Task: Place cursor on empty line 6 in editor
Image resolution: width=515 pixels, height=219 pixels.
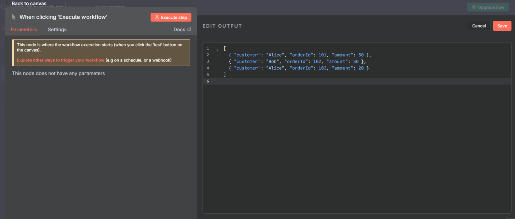Action: (x=352, y=81)
